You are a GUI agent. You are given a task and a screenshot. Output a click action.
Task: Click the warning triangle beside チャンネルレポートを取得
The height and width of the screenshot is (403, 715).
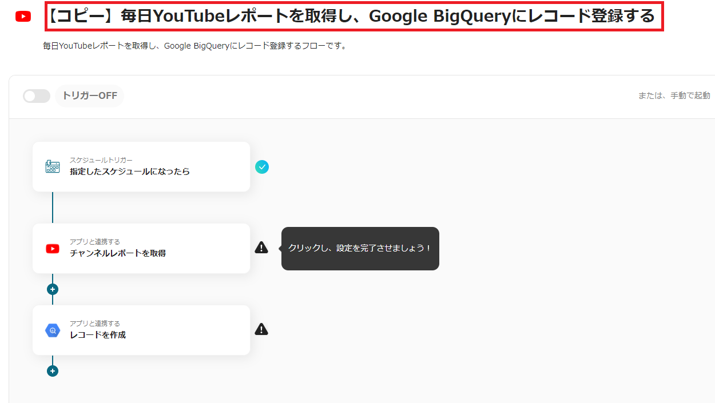tap(261, 248)
